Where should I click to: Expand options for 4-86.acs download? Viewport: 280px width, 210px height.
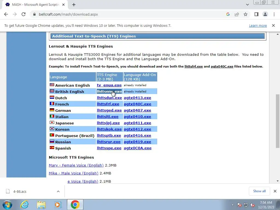click(58, 191)
